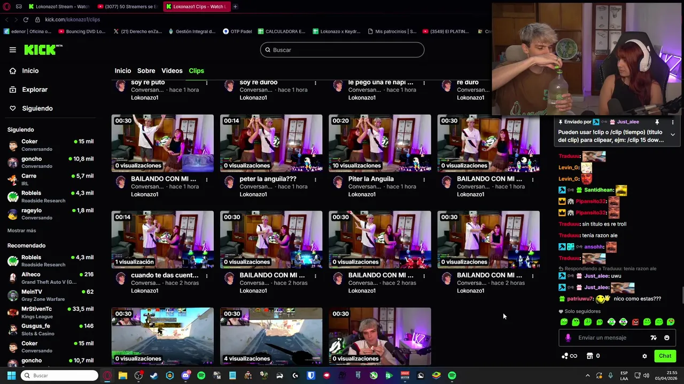This screenshot has height=384, width=684.
Task: Reload the browser page
Action: pos(25,20)
